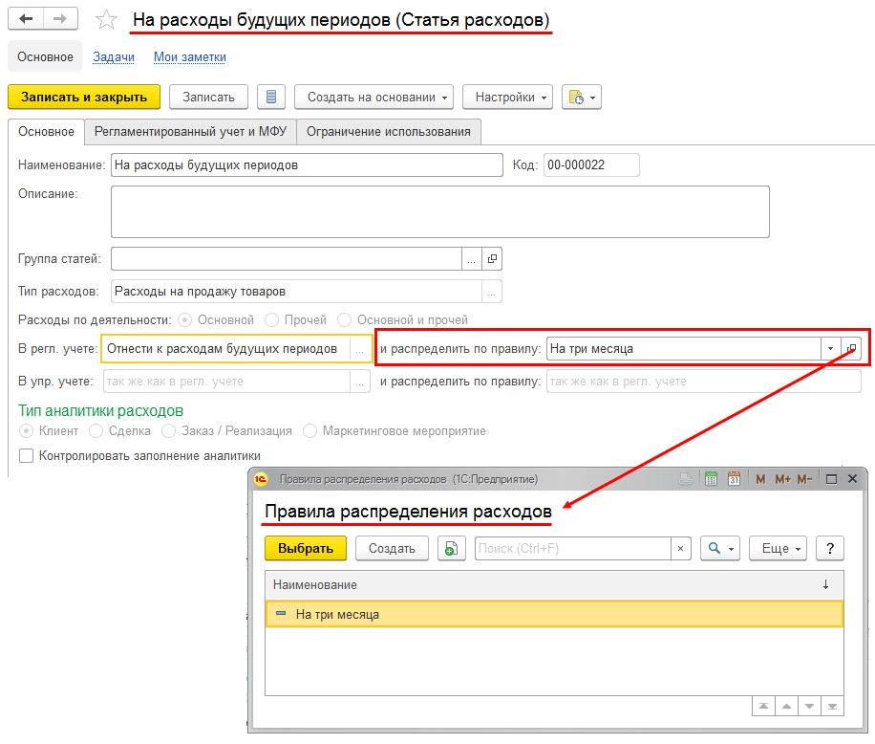Select the Прочей activity radio button
Screen dimensions: 875x744
pos(272,320)
